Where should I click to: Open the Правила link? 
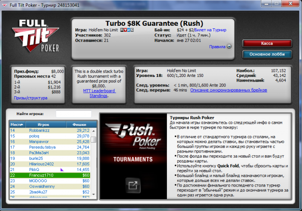coord(217,46)
